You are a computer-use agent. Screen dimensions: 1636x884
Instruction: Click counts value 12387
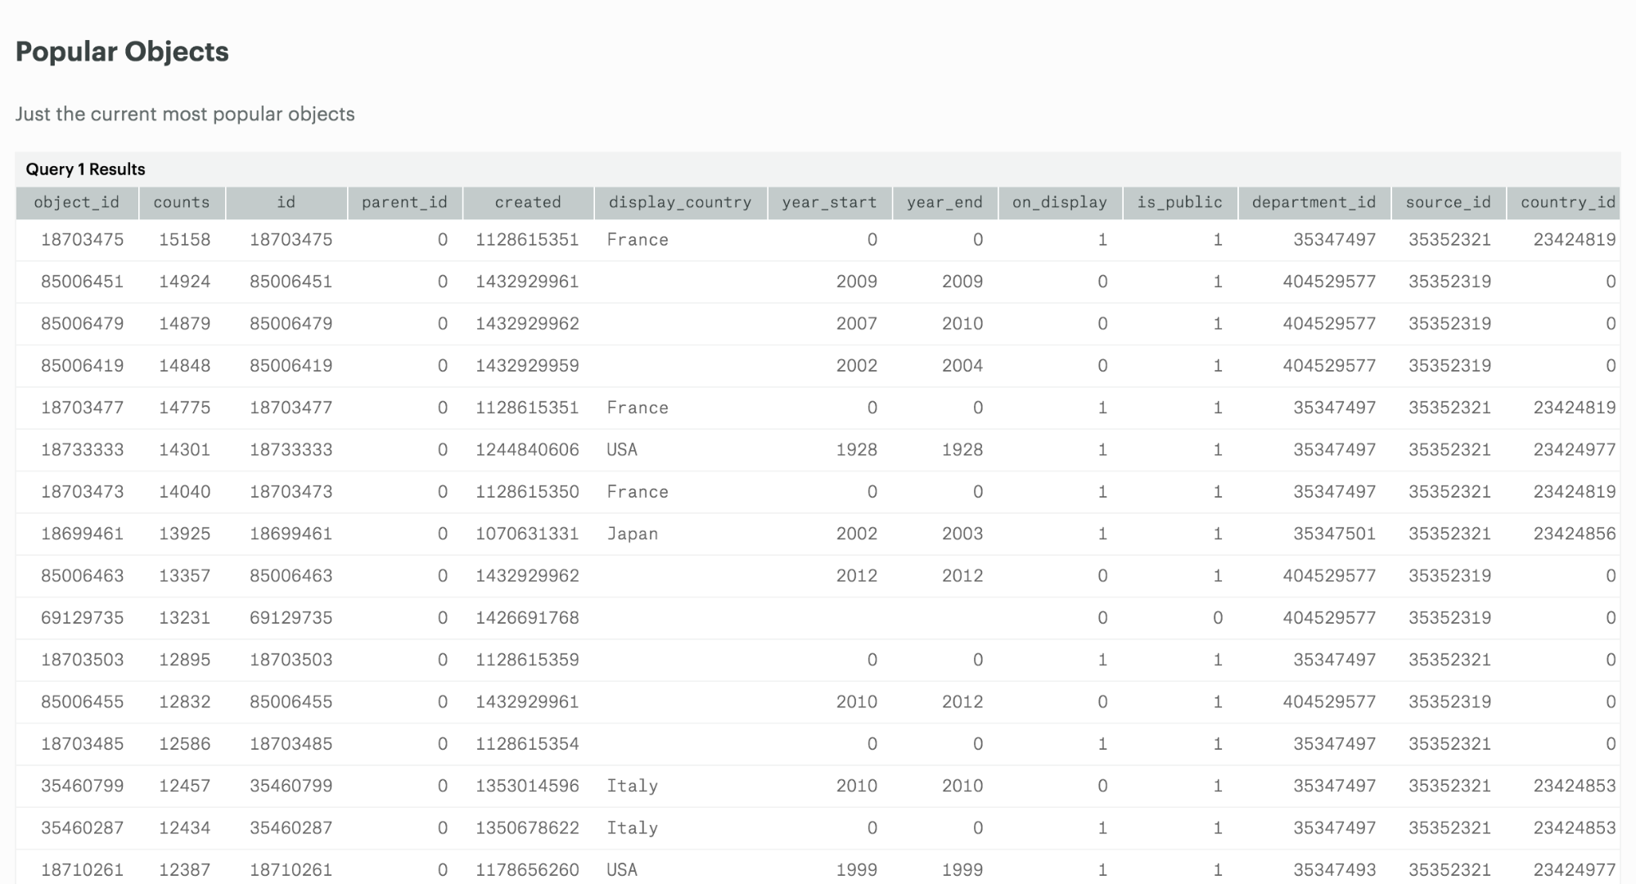tap(185, 869)
